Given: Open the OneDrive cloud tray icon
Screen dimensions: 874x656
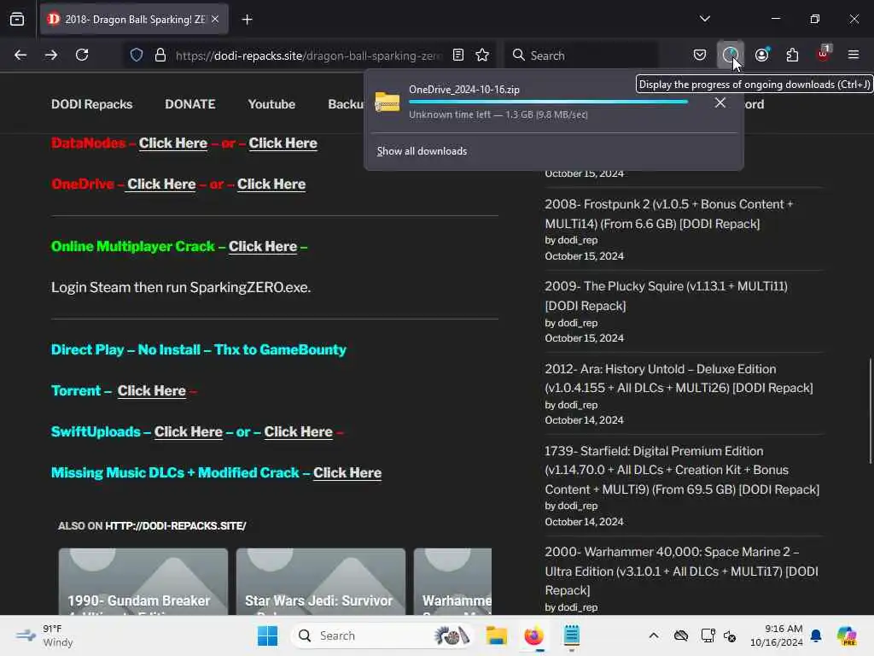Looking at the screenshot, I should 680,635.
